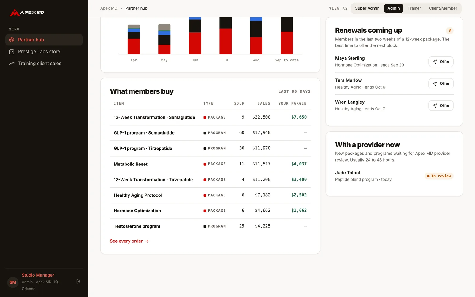Click the send icon in Maya Sterling's Offer button
Screen dimensions: 475x297
click(435, 62)
